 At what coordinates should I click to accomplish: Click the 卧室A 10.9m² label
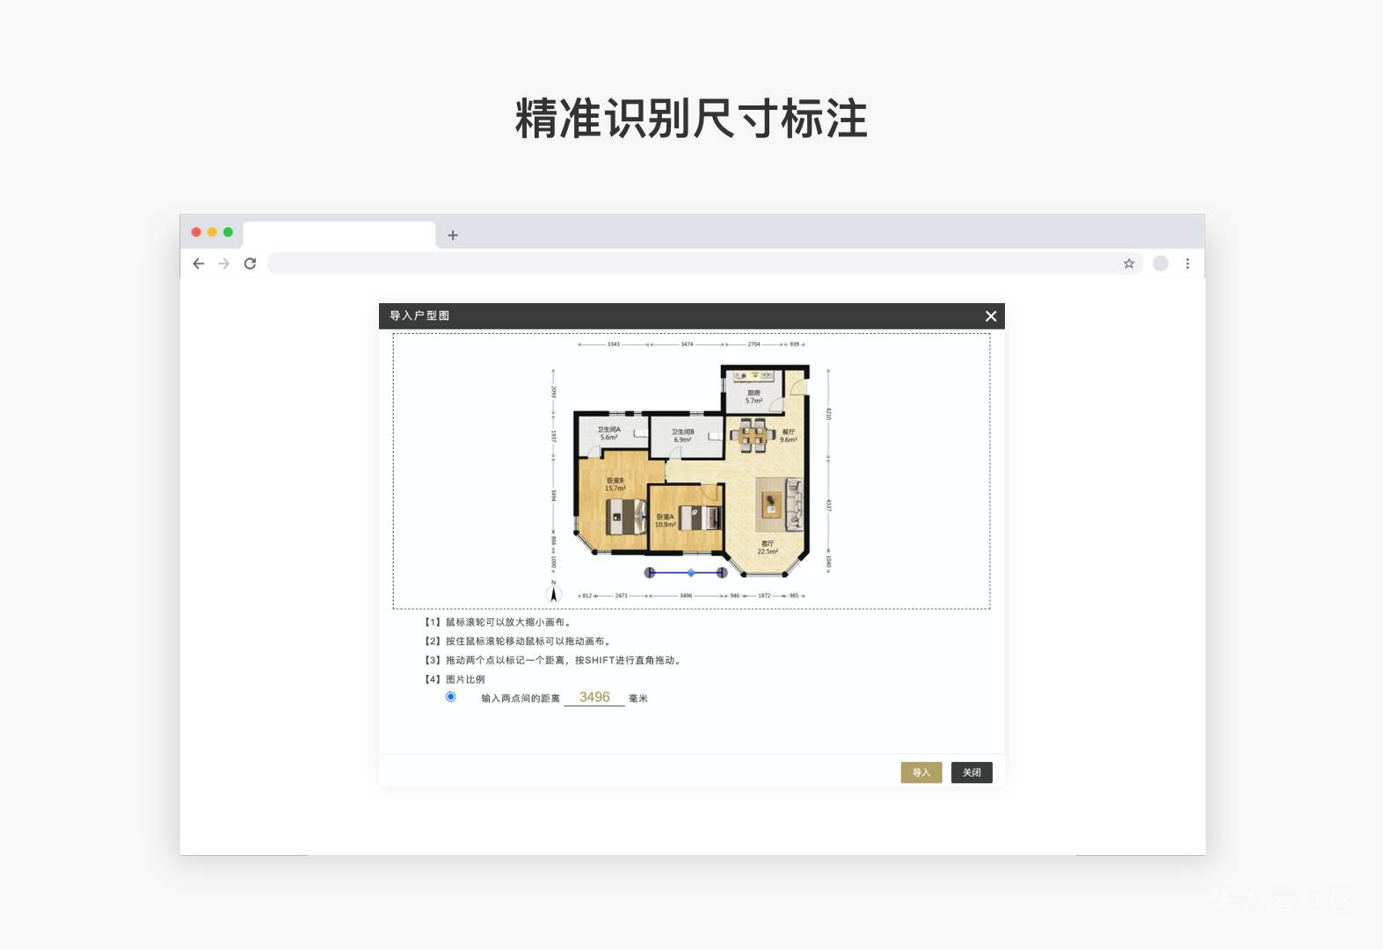(x=665, y=521)
